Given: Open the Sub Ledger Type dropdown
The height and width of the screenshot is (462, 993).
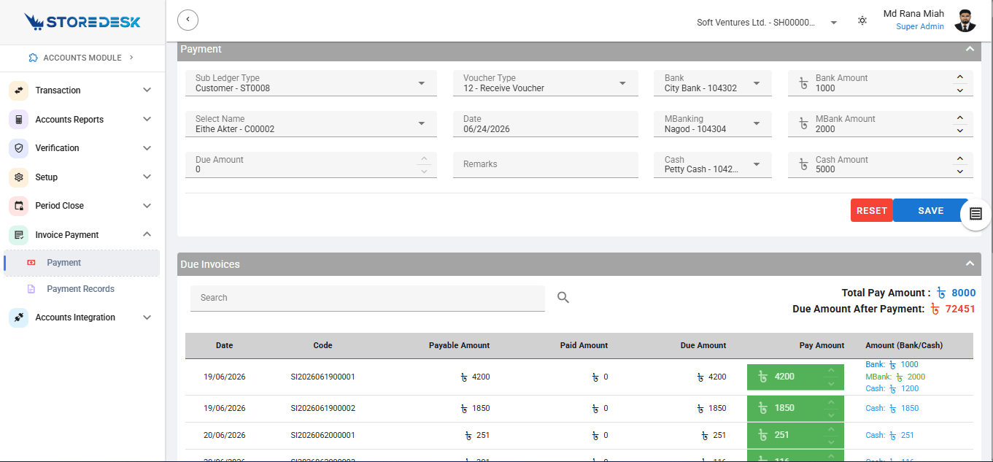Looking at the screenshot, I should point(311,83).
